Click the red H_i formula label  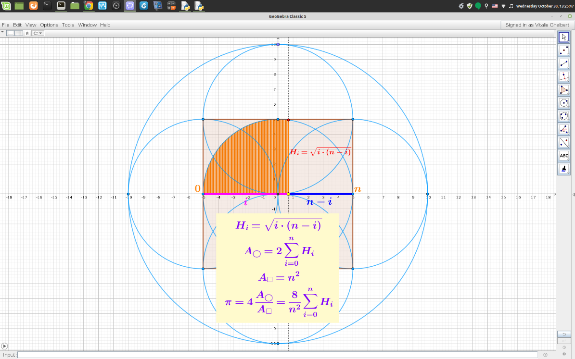pyautogui.click(x=320, y=152)
